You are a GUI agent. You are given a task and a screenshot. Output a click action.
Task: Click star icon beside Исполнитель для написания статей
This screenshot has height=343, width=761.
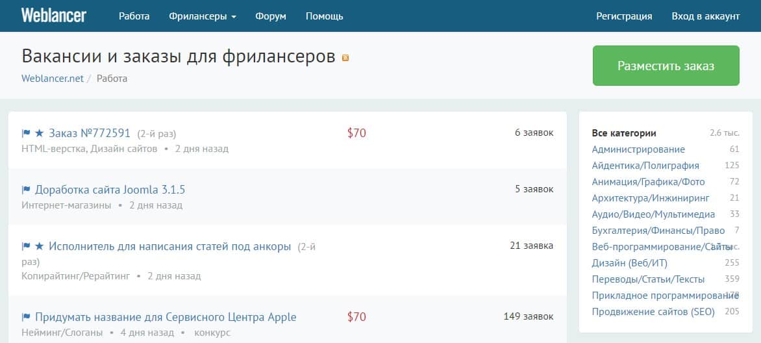(x=40, y=246)
